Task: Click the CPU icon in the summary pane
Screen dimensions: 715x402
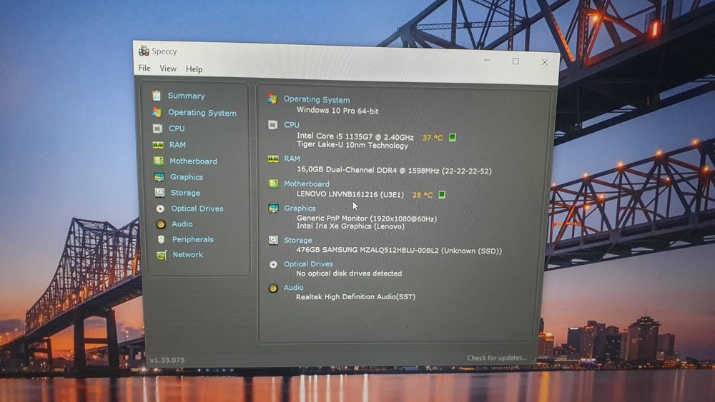Action: pyautogui.click(x=272, y=125)
